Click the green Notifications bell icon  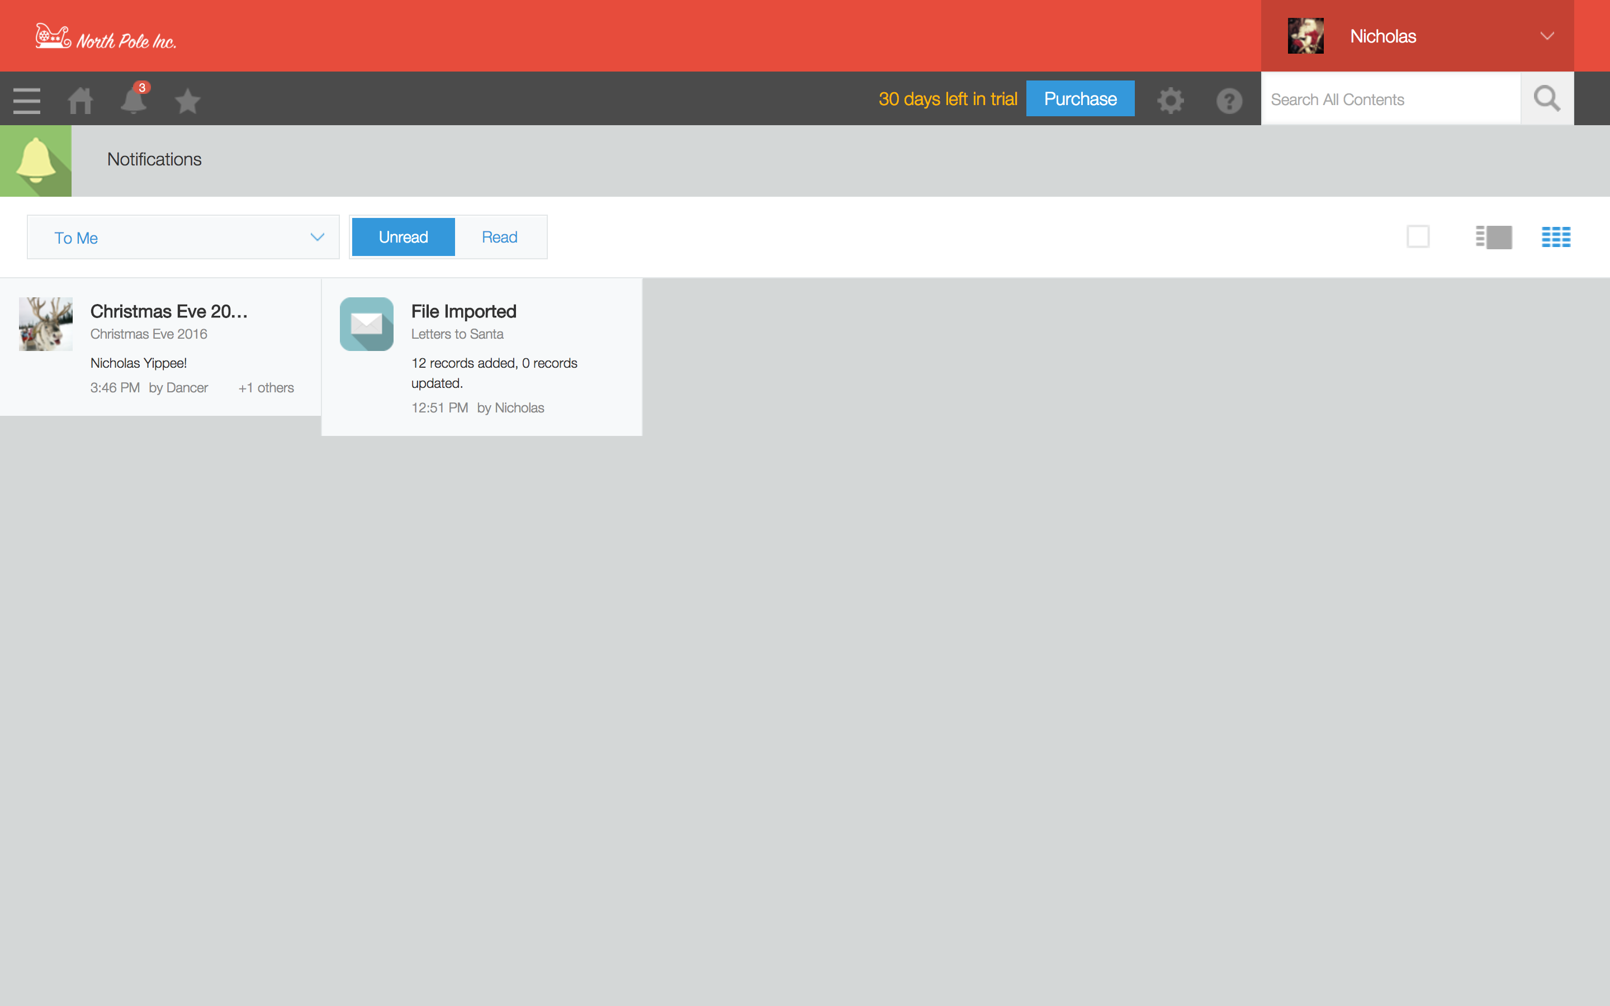(x=36, y=161)
